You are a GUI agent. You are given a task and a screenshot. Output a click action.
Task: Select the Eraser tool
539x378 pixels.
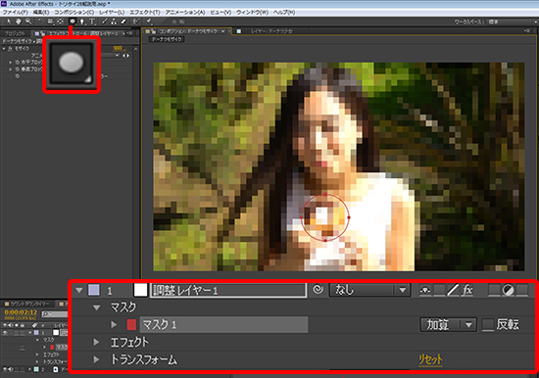pos(123,22)
